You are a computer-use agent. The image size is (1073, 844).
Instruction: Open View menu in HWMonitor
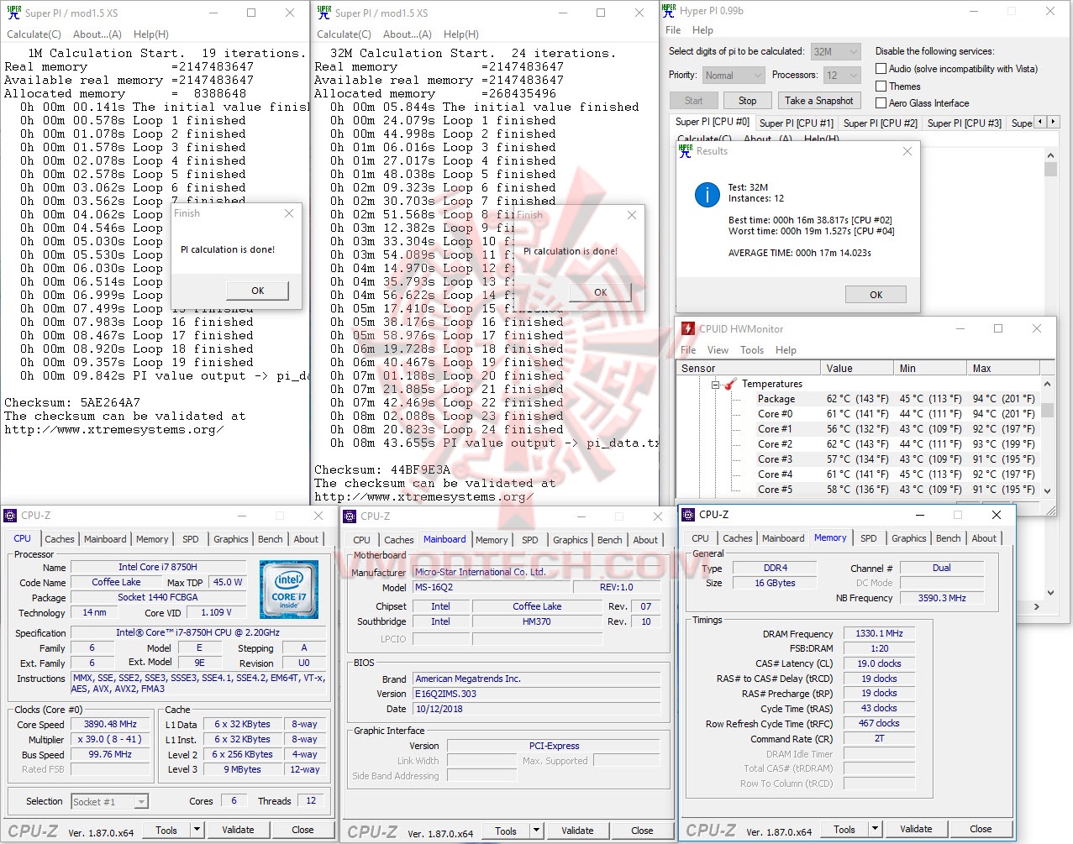point(718,350)
